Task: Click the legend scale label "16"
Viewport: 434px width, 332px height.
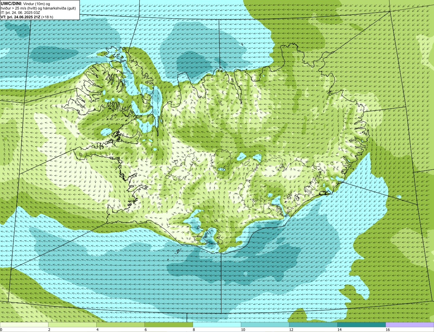Action: [x=387, y=330]
